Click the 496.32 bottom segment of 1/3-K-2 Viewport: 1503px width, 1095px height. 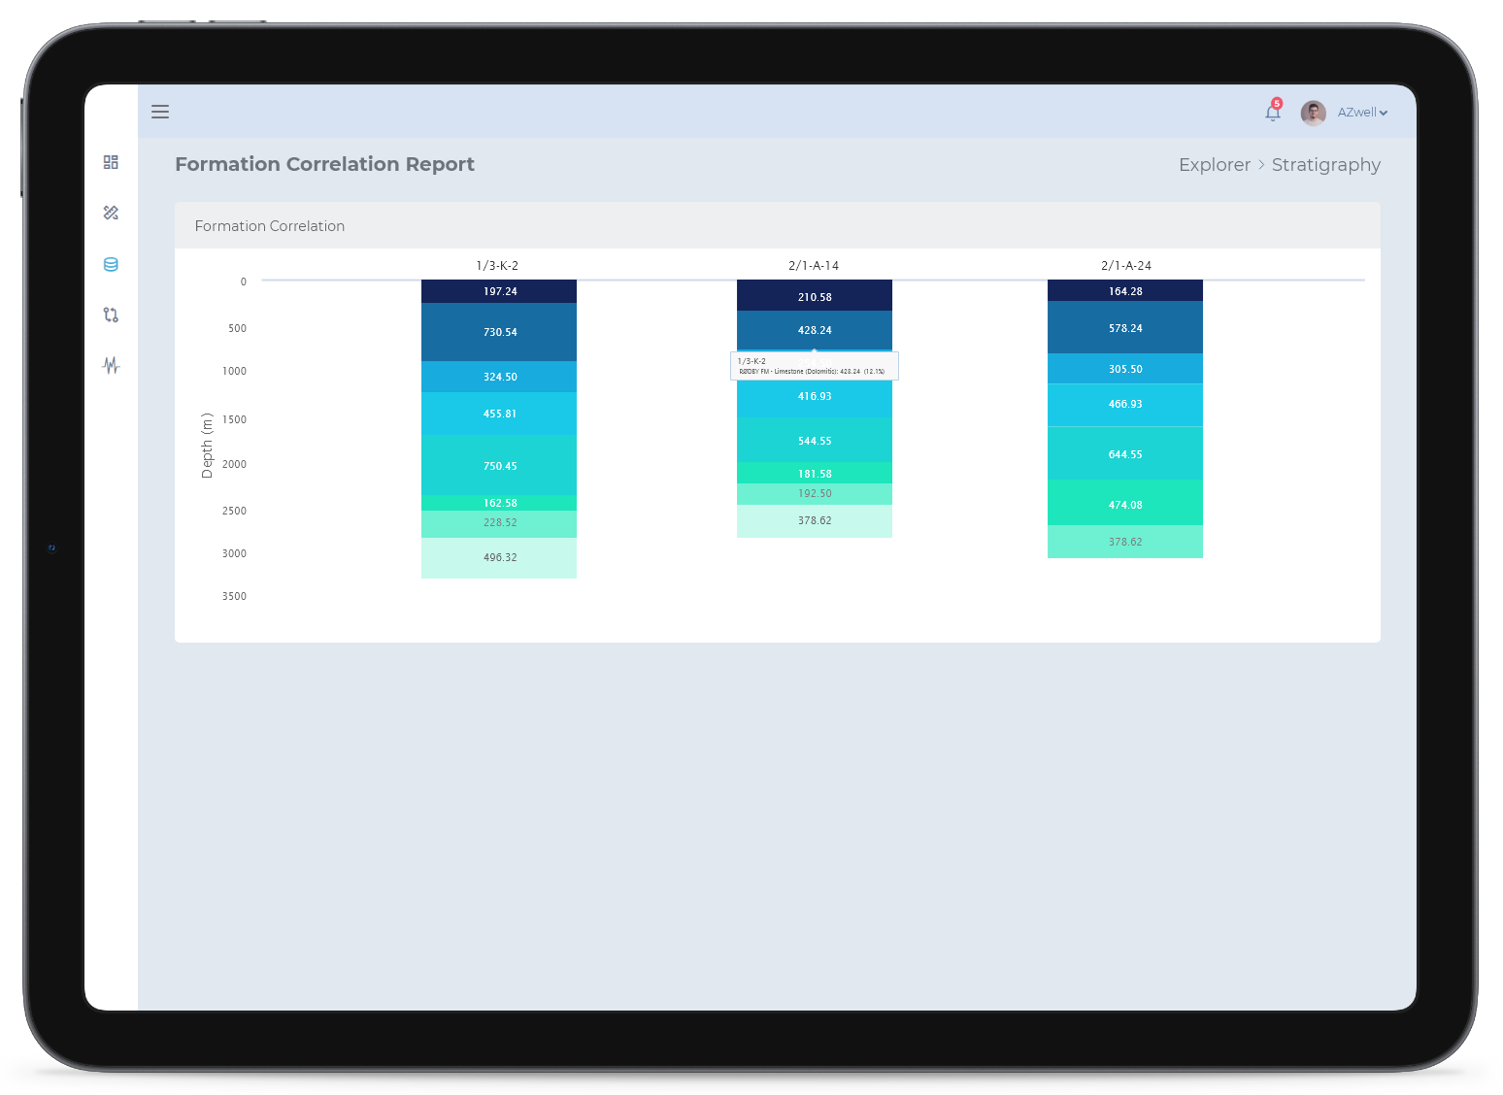(x=499, y=558)
